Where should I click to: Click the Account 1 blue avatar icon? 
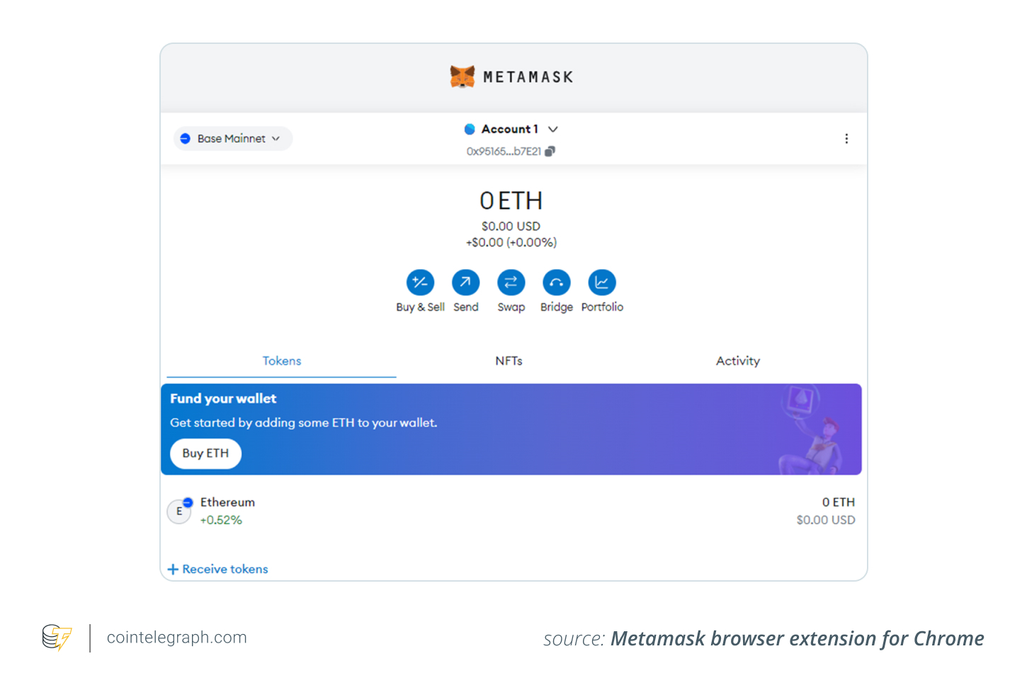coord(470,129)
